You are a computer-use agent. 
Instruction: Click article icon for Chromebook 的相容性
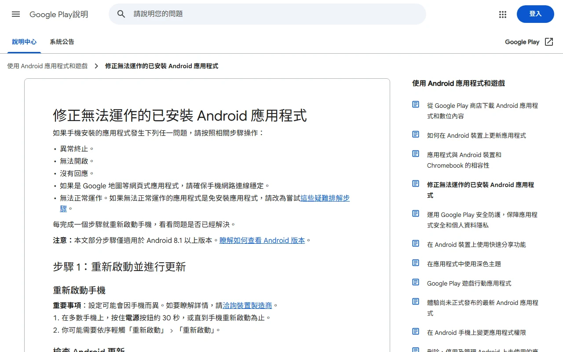[x=416, y=154]
